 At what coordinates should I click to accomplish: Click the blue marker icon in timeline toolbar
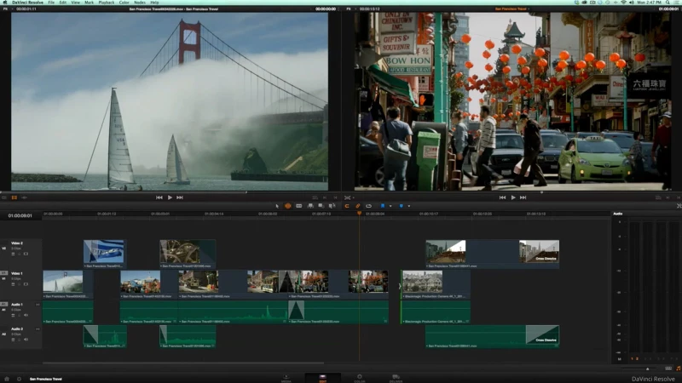pos(401,205)
